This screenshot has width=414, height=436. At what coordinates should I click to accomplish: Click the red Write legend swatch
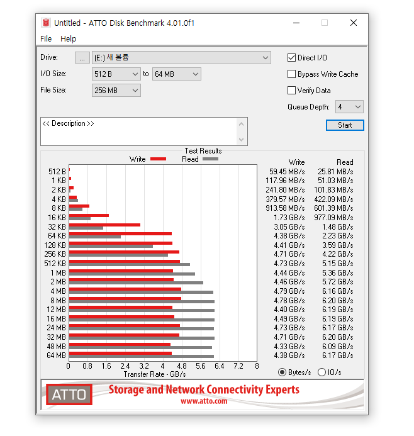158,159
